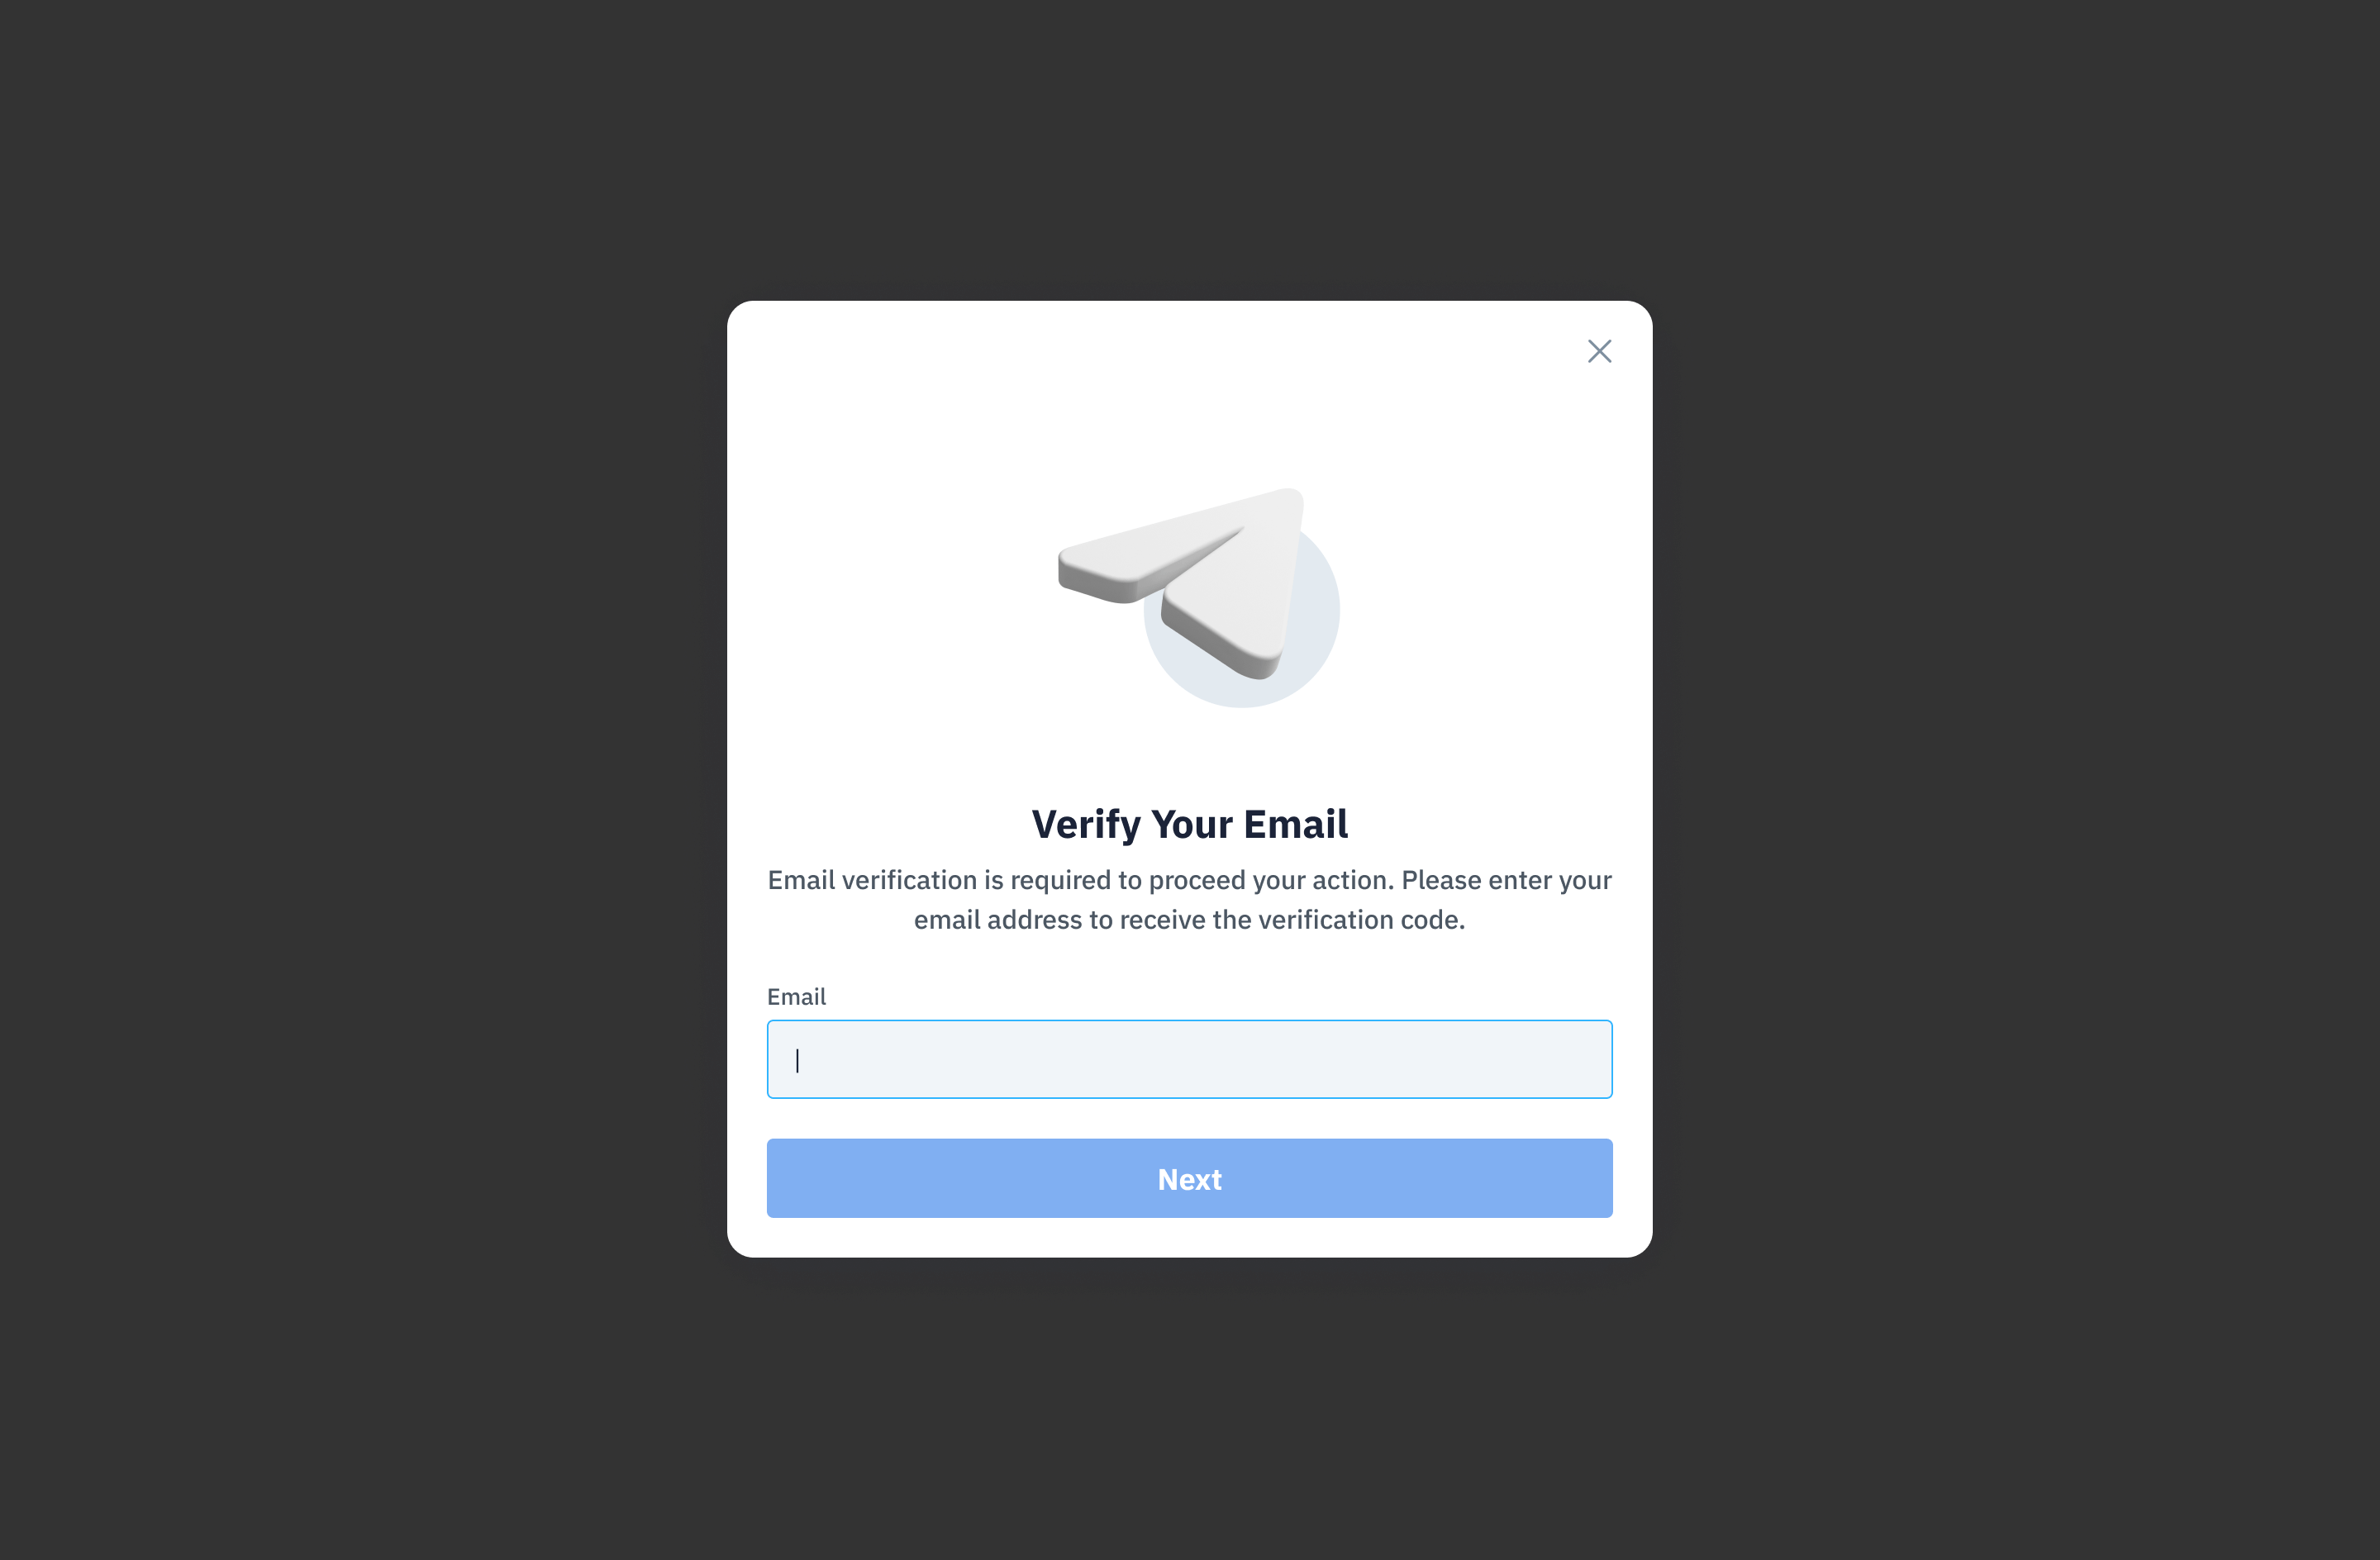This screenshot has height=1560, width=2380.
Task: Click the email verification description text
Action: (1189, 900)
